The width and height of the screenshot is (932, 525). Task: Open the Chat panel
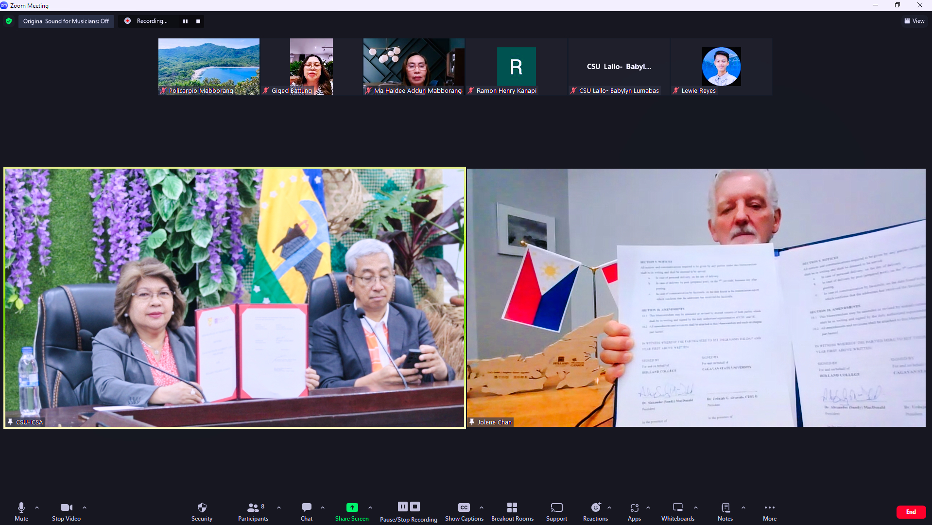click(x=306, y=507)
